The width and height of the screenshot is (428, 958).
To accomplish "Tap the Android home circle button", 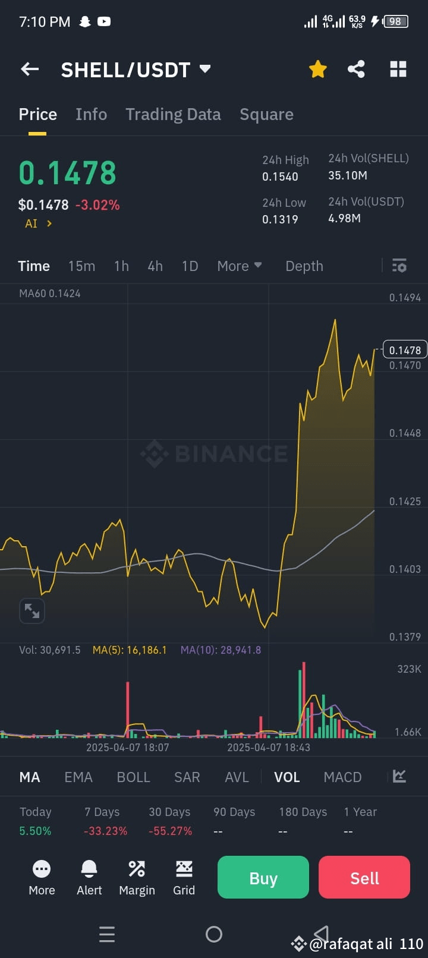I will tap(214, 934).
